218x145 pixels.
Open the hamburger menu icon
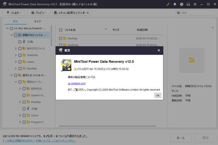click(x=195, y=4)
